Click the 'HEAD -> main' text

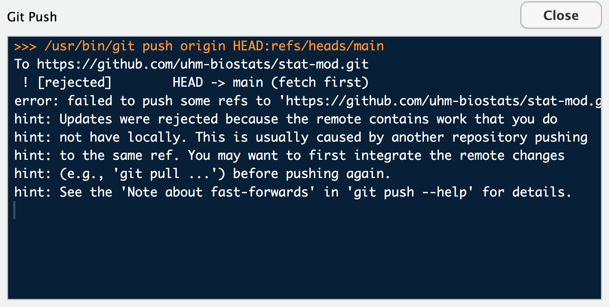pyautogui.click(x=218, y=83)
